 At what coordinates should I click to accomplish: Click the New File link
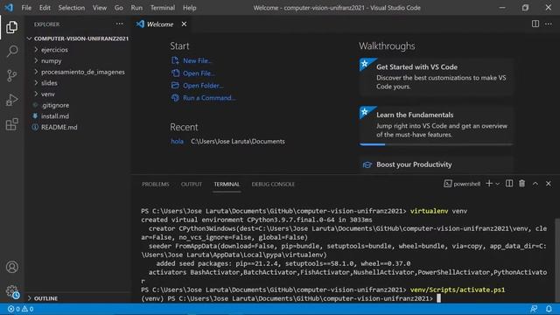pyautogui.click(x=192, y=60)
